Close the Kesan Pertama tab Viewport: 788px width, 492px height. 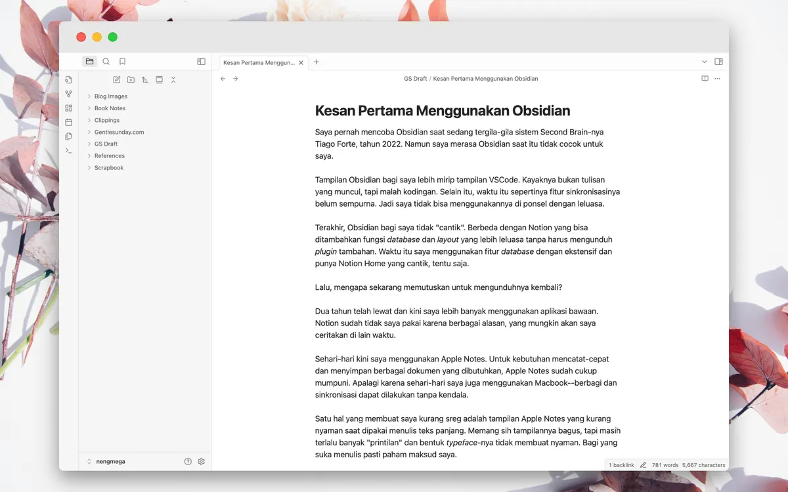[x=301, y=63]
